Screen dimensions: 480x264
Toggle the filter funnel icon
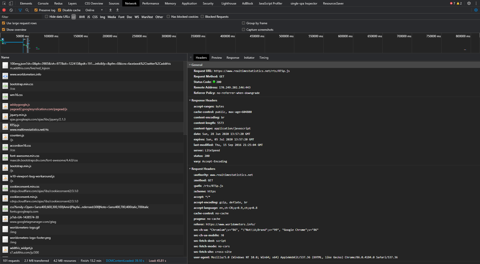coord(20,10)
